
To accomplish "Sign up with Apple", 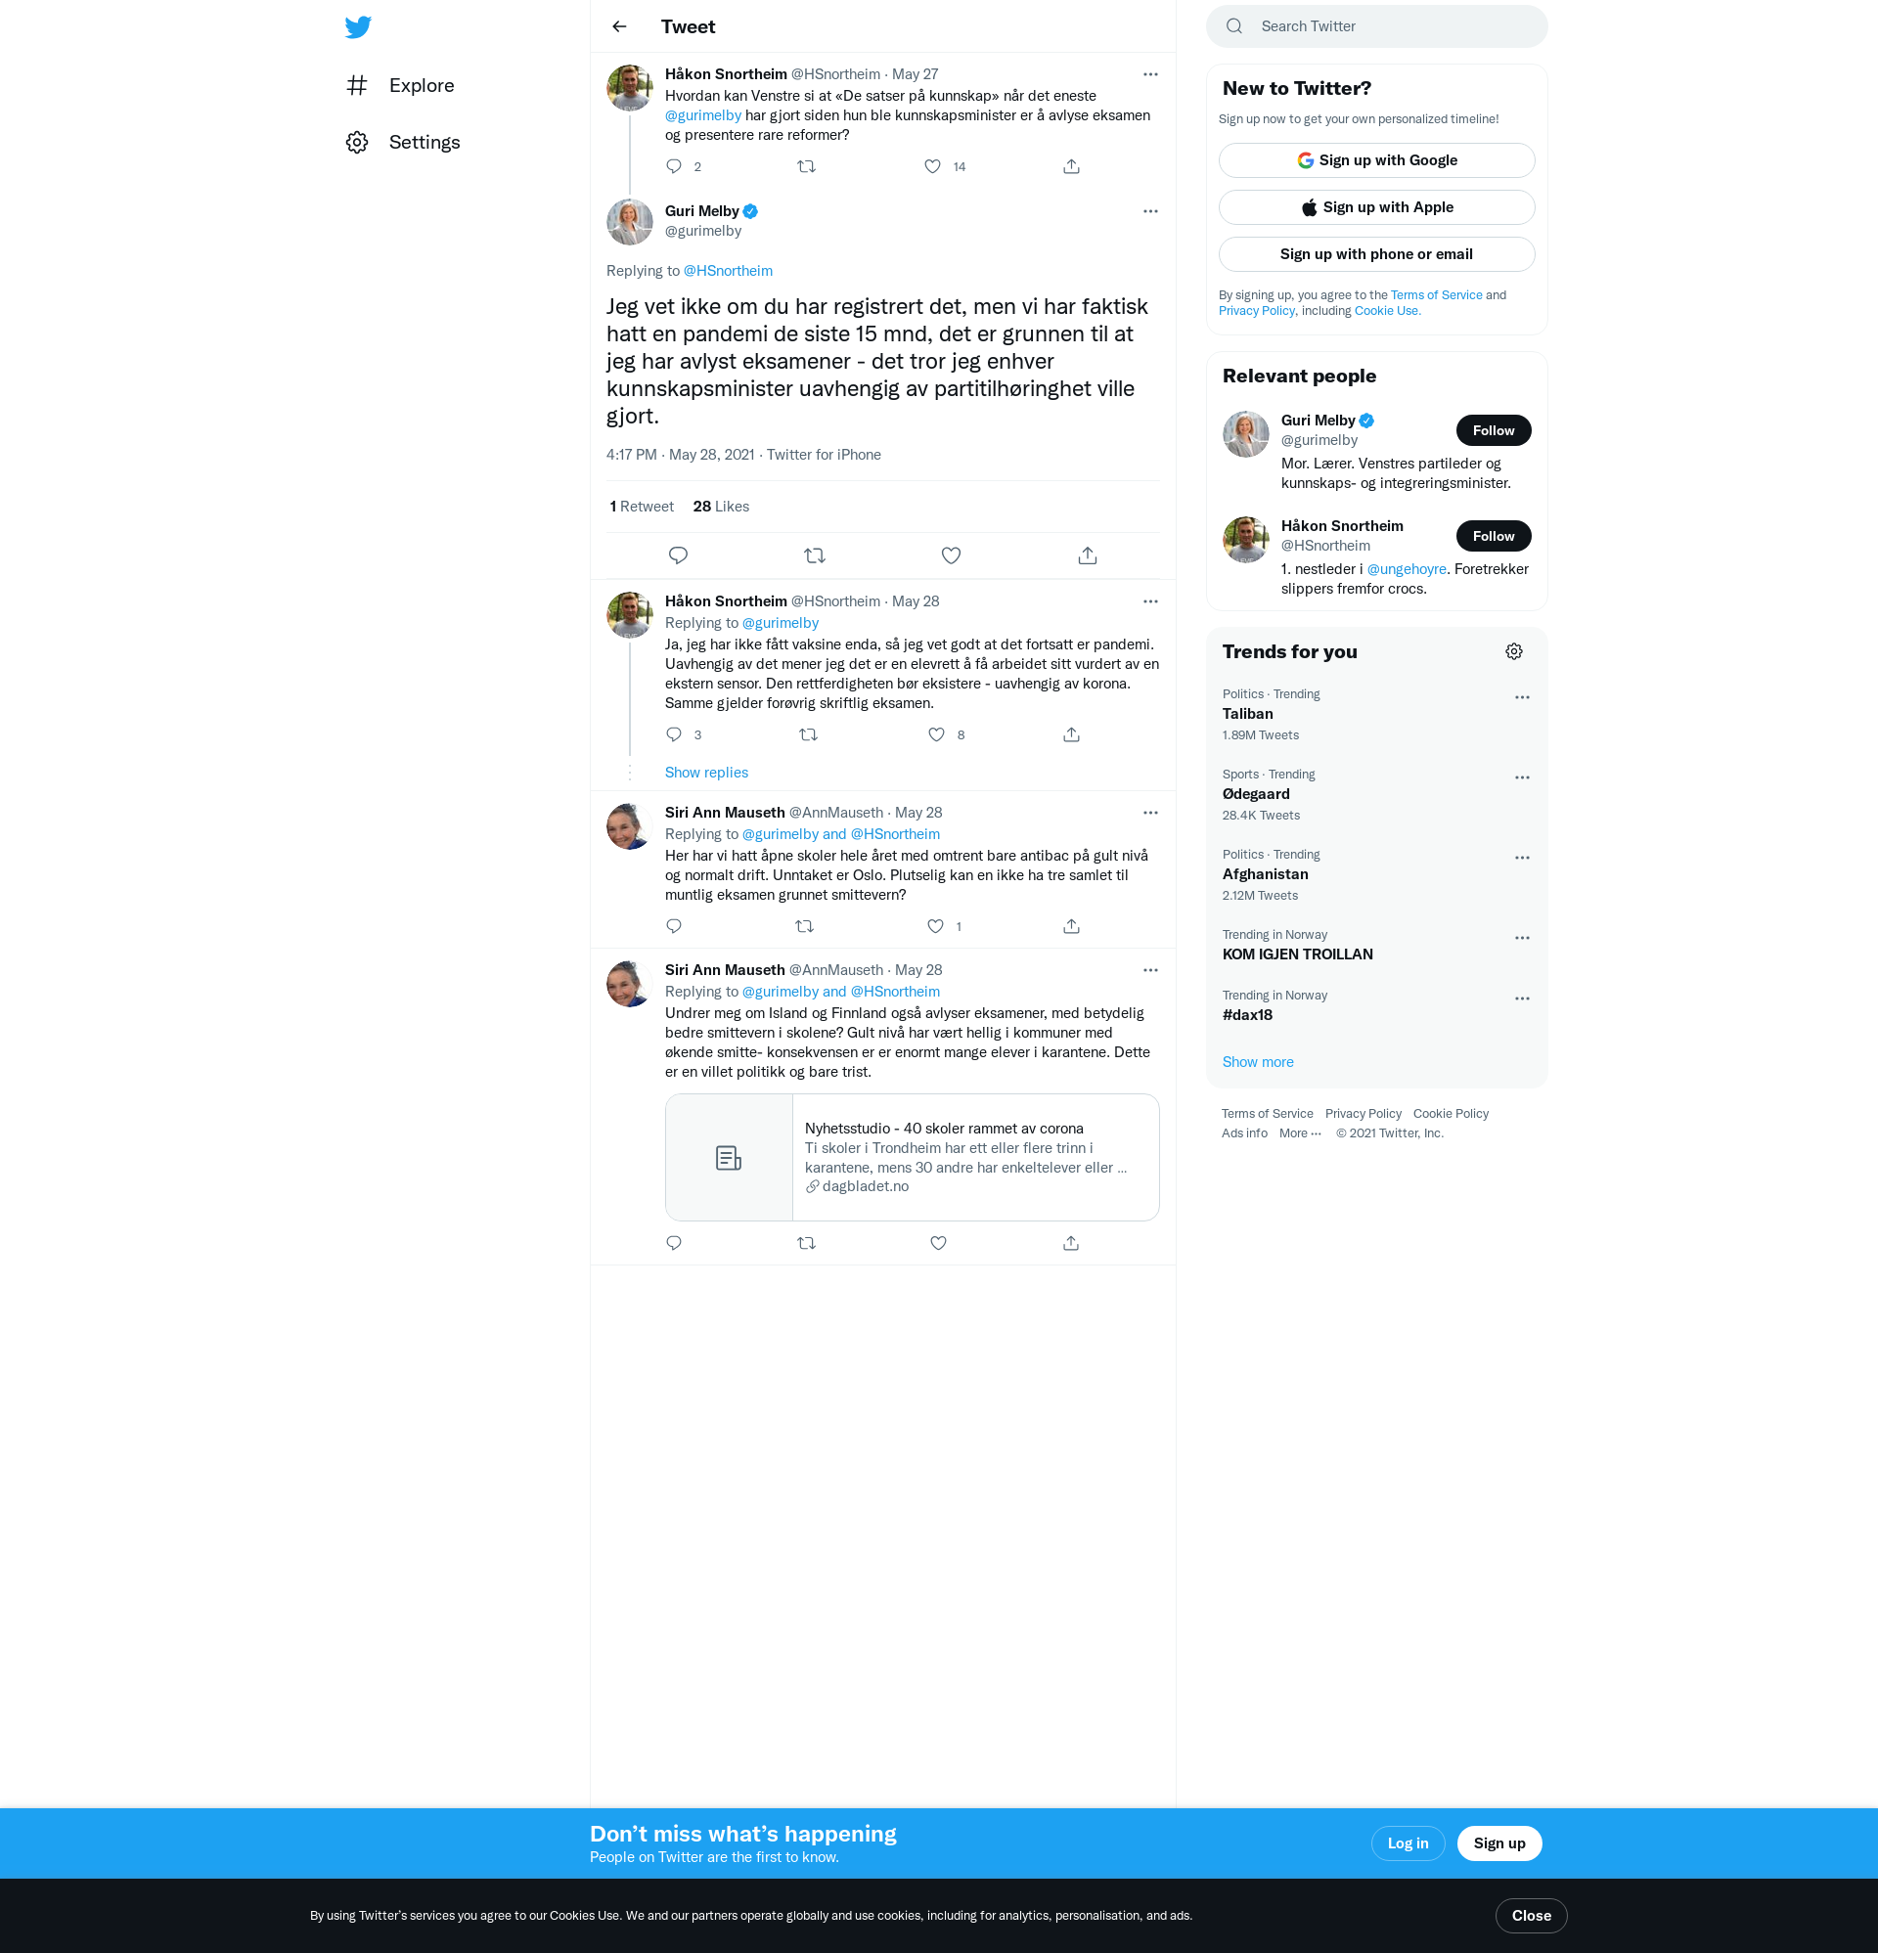I will tap(1375, 207).
